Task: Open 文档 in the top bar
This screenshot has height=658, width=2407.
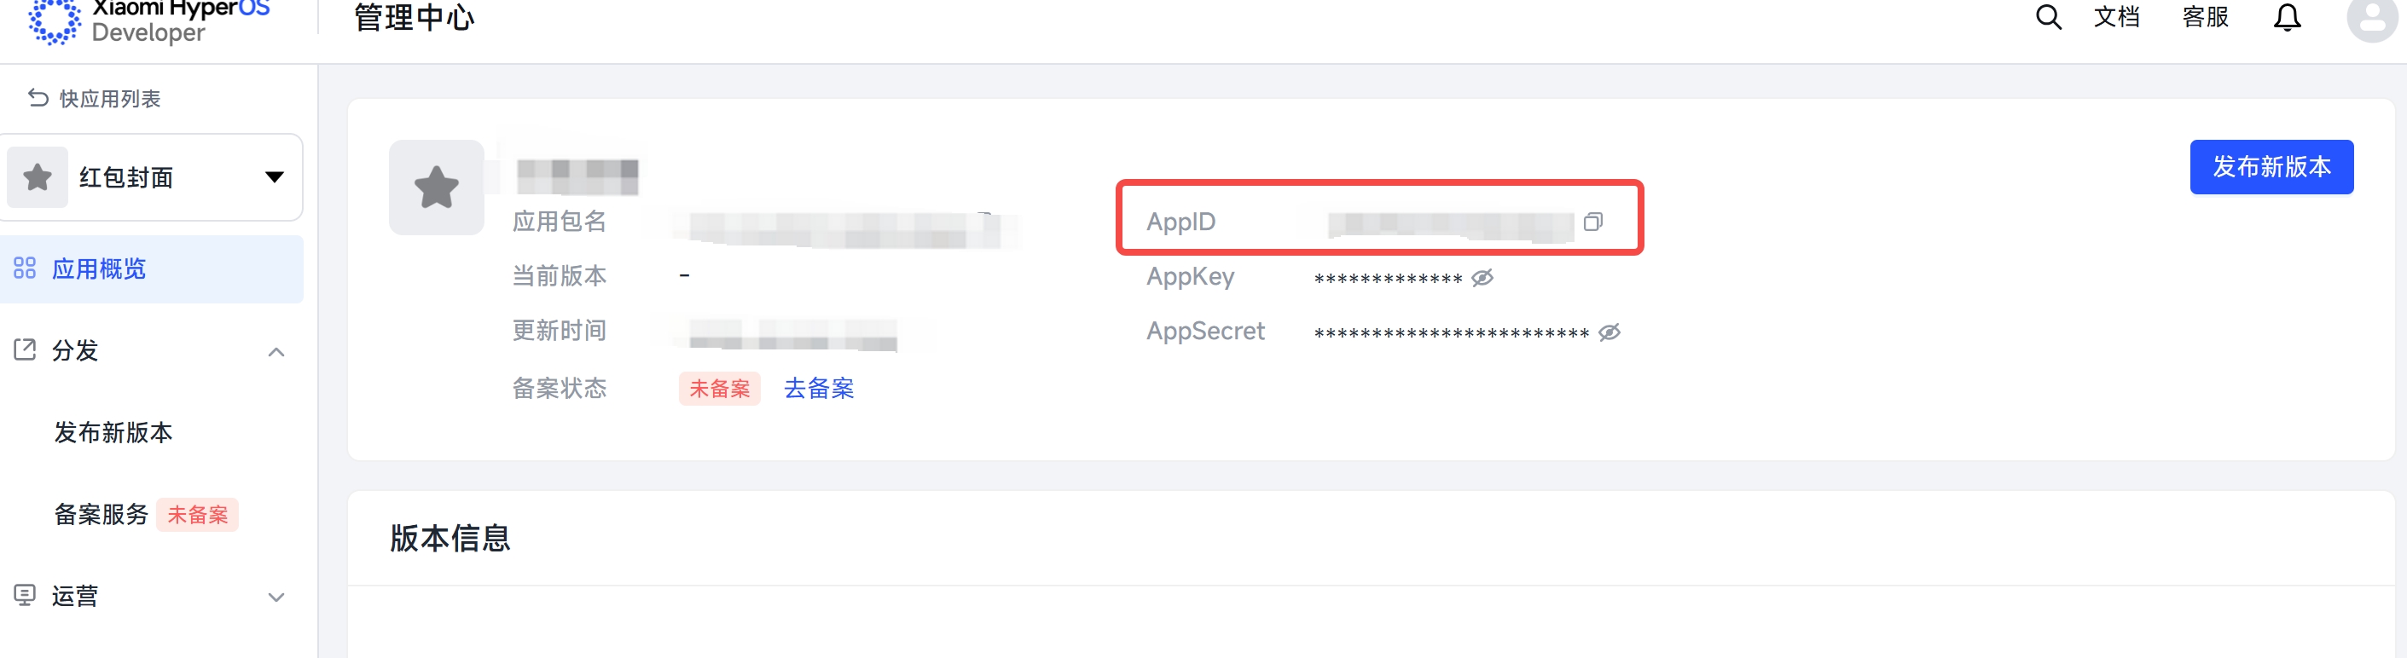Action: click(x=2116, y=18)
